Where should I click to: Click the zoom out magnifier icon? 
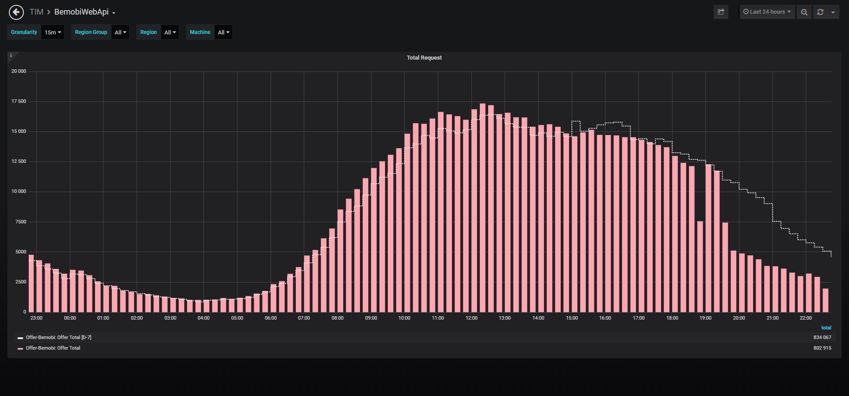tap(804, 12)
